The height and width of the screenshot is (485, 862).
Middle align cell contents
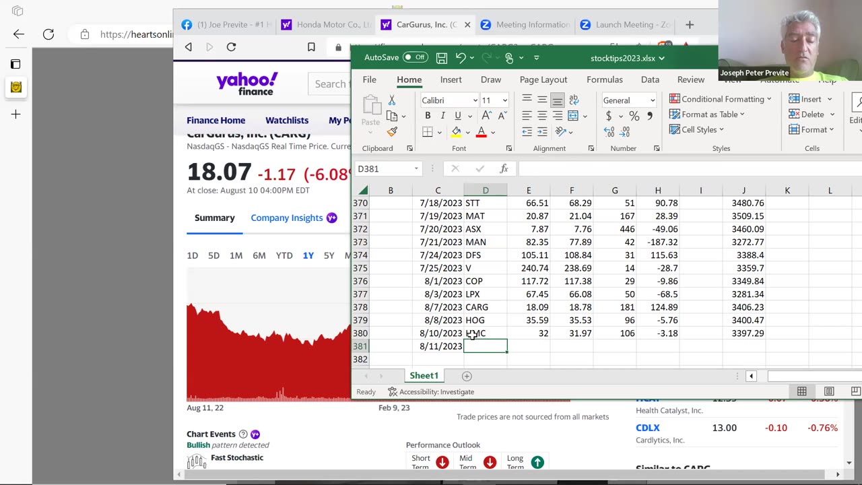542,100
